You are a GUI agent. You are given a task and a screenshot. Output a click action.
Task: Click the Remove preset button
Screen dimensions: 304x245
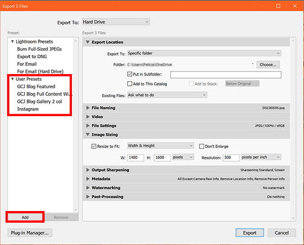(x=61, y=217)
